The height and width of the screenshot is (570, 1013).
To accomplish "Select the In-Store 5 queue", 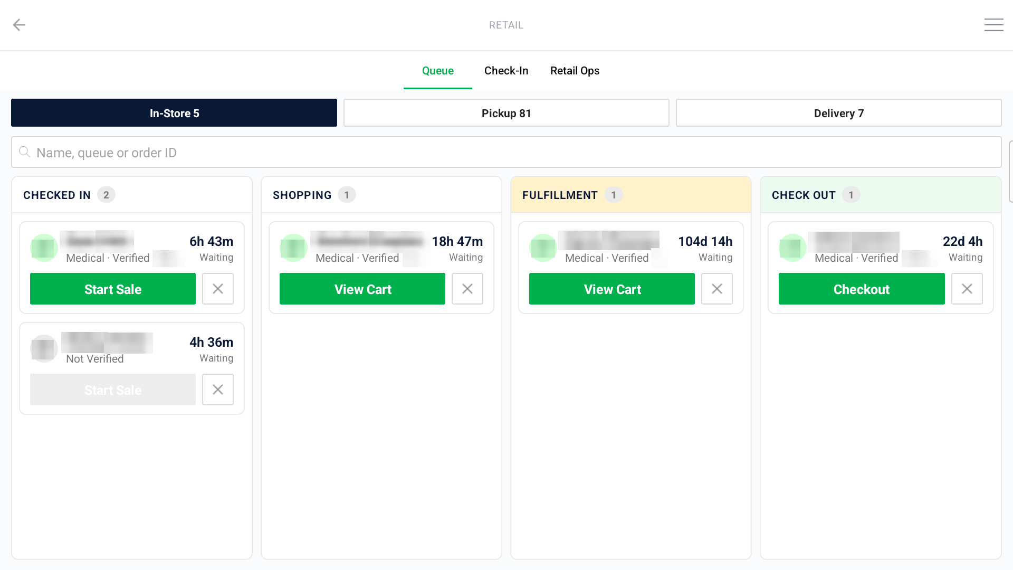I will [174, 113].
